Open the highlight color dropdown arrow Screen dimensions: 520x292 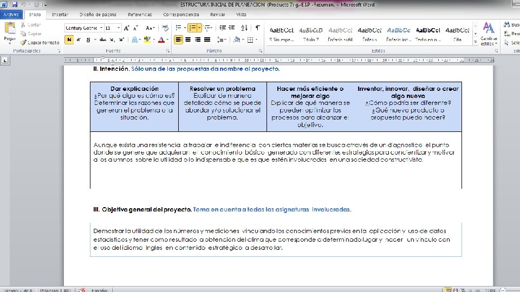[x=154, y=39]
